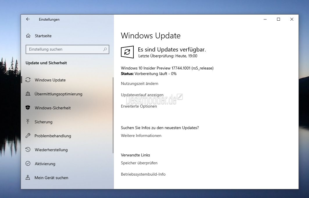The image size is (309, 198).
Task: Click the sync arrows icon beside Windows Update in sidebar
Action: tap(28, 80)
